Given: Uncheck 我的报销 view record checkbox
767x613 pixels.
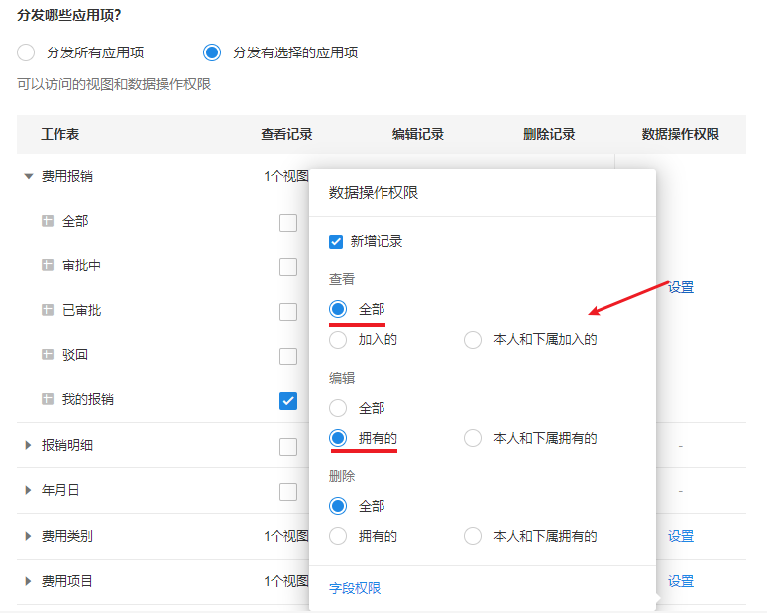Looking at the screenshot, I should point(288,400).
